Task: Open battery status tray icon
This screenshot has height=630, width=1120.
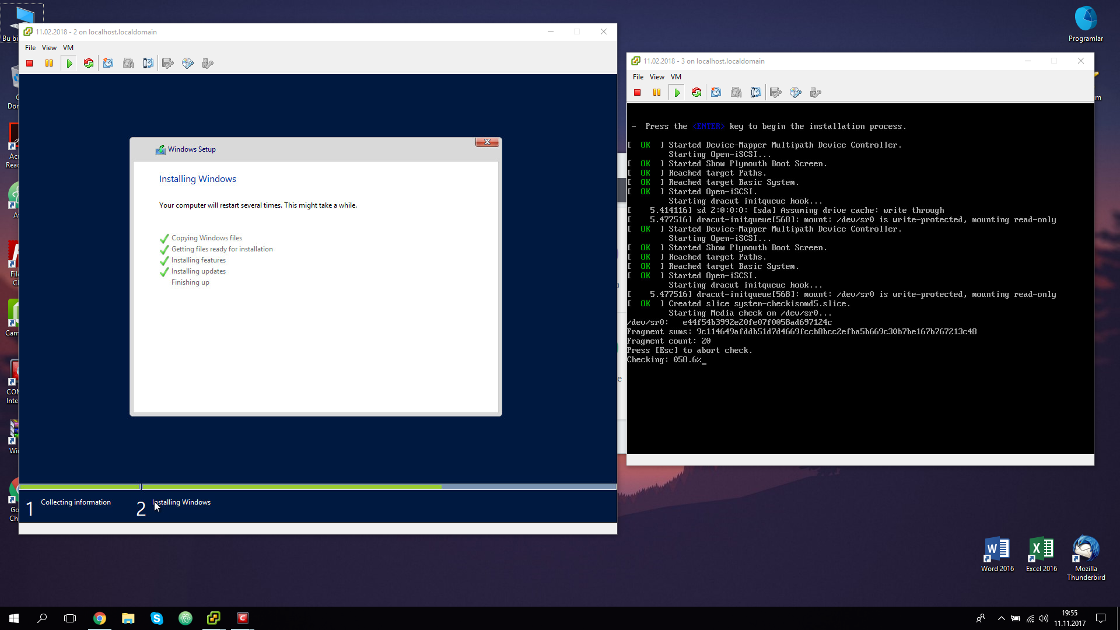Action: (x=1016, y=618)
